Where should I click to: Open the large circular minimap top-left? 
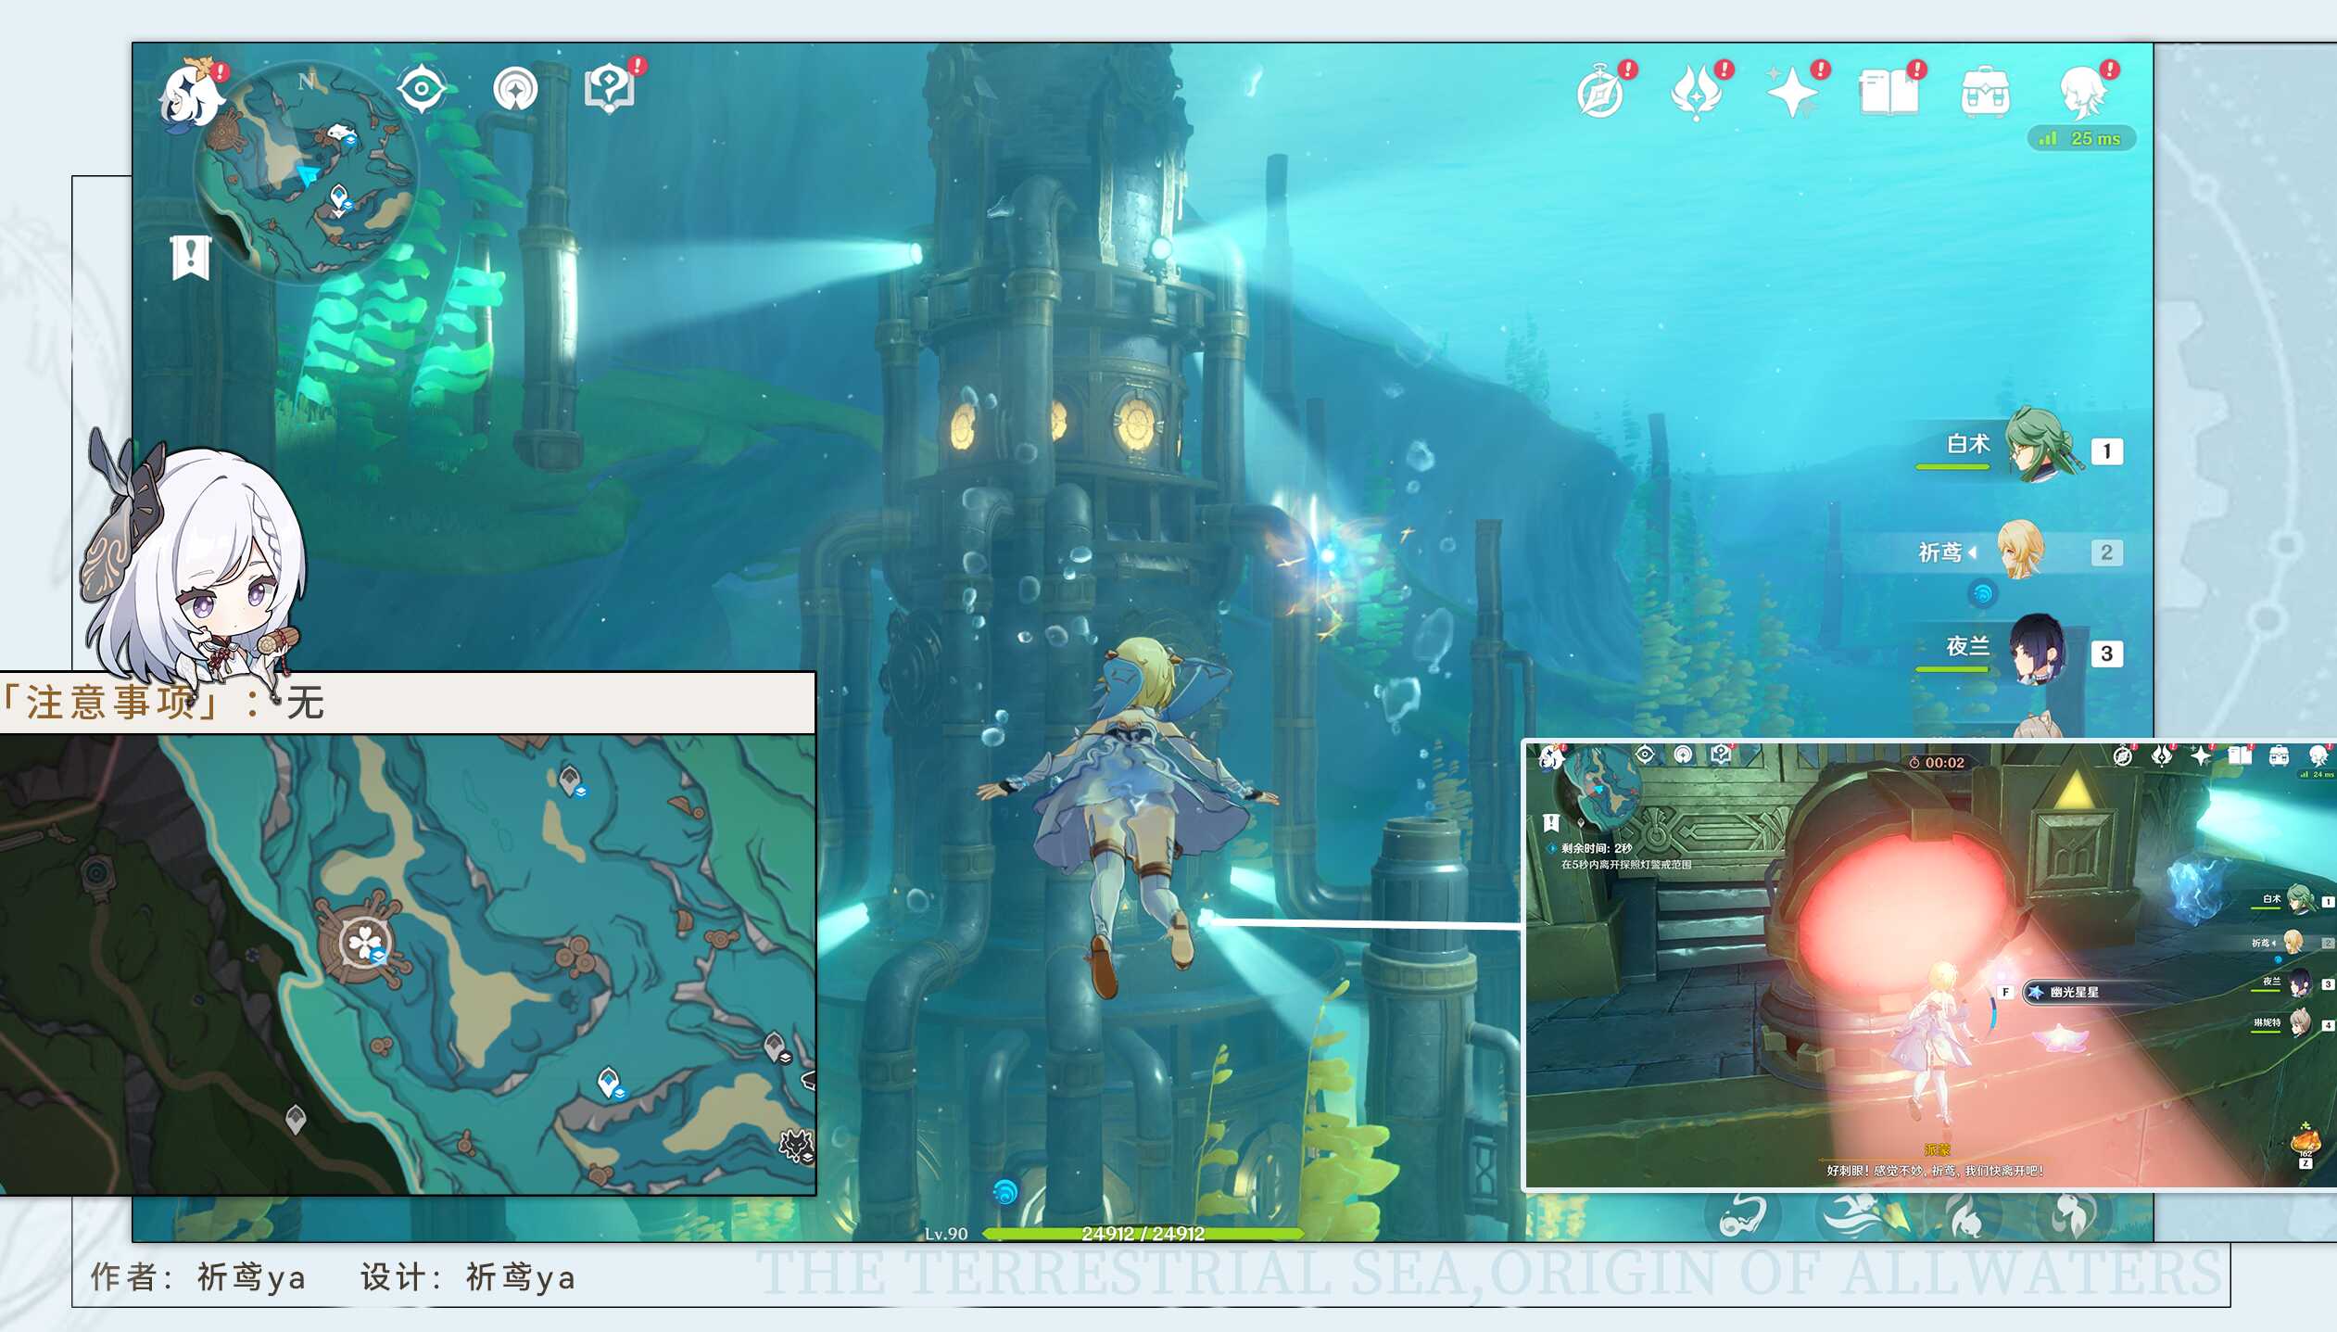(x=306, y=171)
